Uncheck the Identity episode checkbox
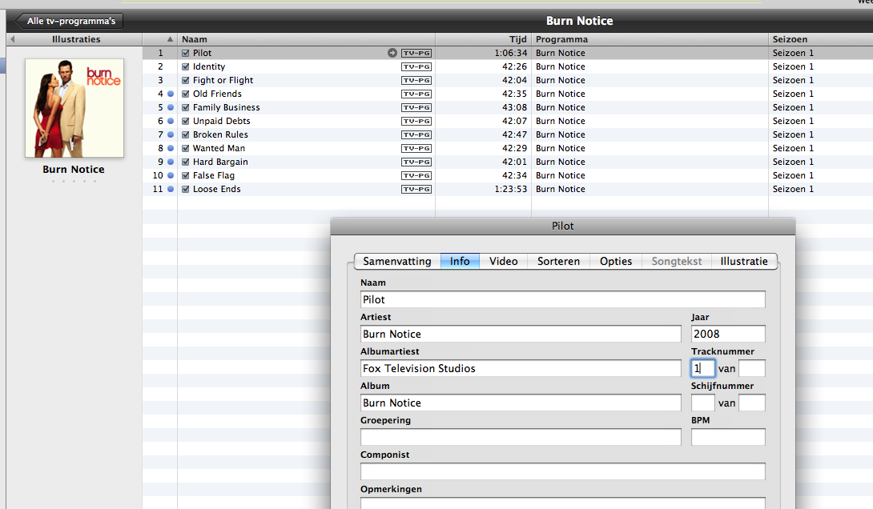Screen dimensions: 873x509 pyautogui.click(x=185, y=66)
